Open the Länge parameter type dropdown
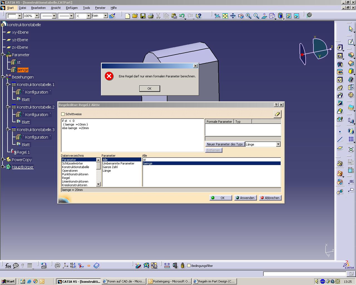Image resolution: width=356 pixels, height=285 pixels. (278, 144)
